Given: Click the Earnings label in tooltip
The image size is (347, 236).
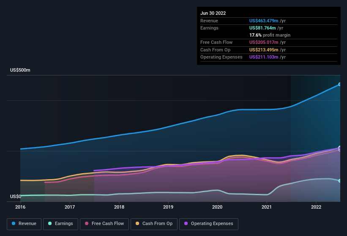Looking at the screenshot, I should pos(209,28).
